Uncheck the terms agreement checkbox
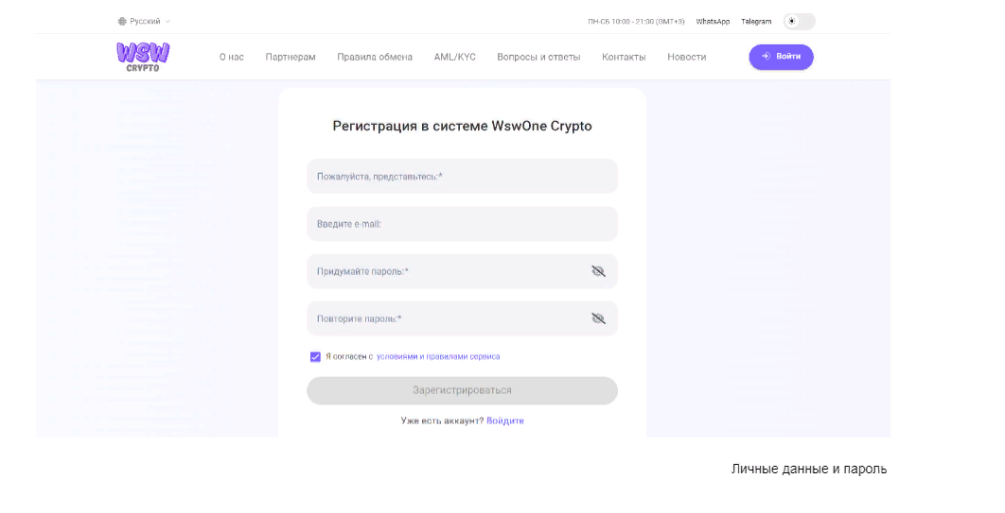 click(x=315, y=357)
